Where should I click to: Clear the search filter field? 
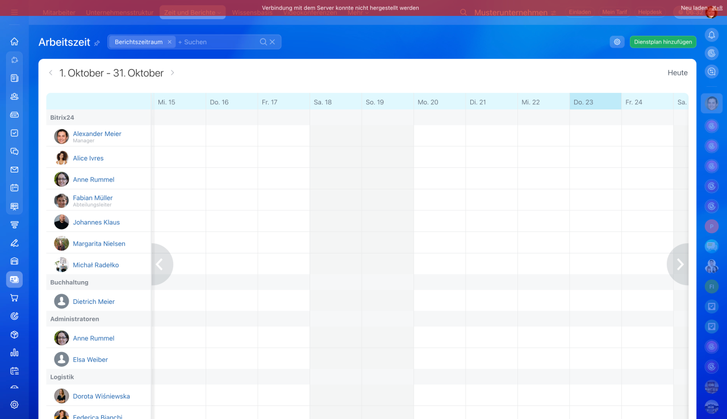(272, 42)
